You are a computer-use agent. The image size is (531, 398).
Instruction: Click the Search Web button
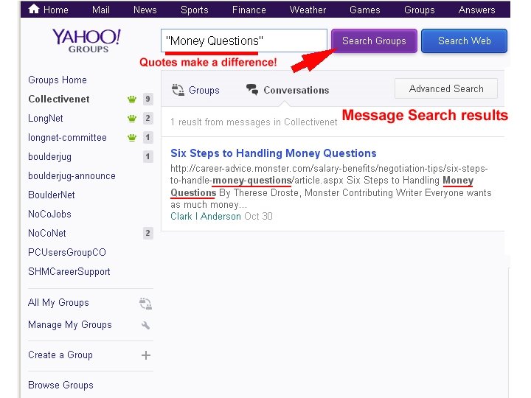tap(464, 41)
